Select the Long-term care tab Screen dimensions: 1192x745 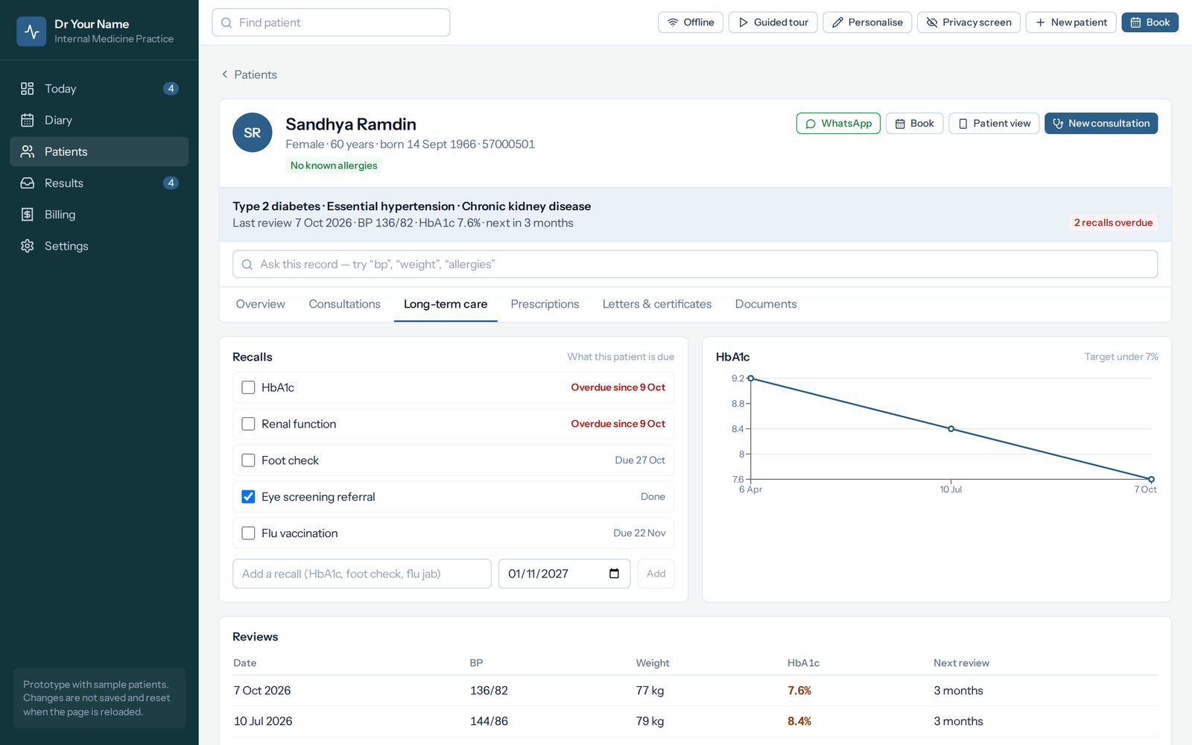(x=446, y=304)
